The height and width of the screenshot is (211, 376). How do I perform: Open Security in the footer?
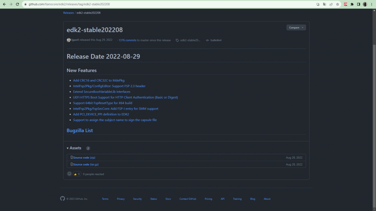(x=137, y=199)
